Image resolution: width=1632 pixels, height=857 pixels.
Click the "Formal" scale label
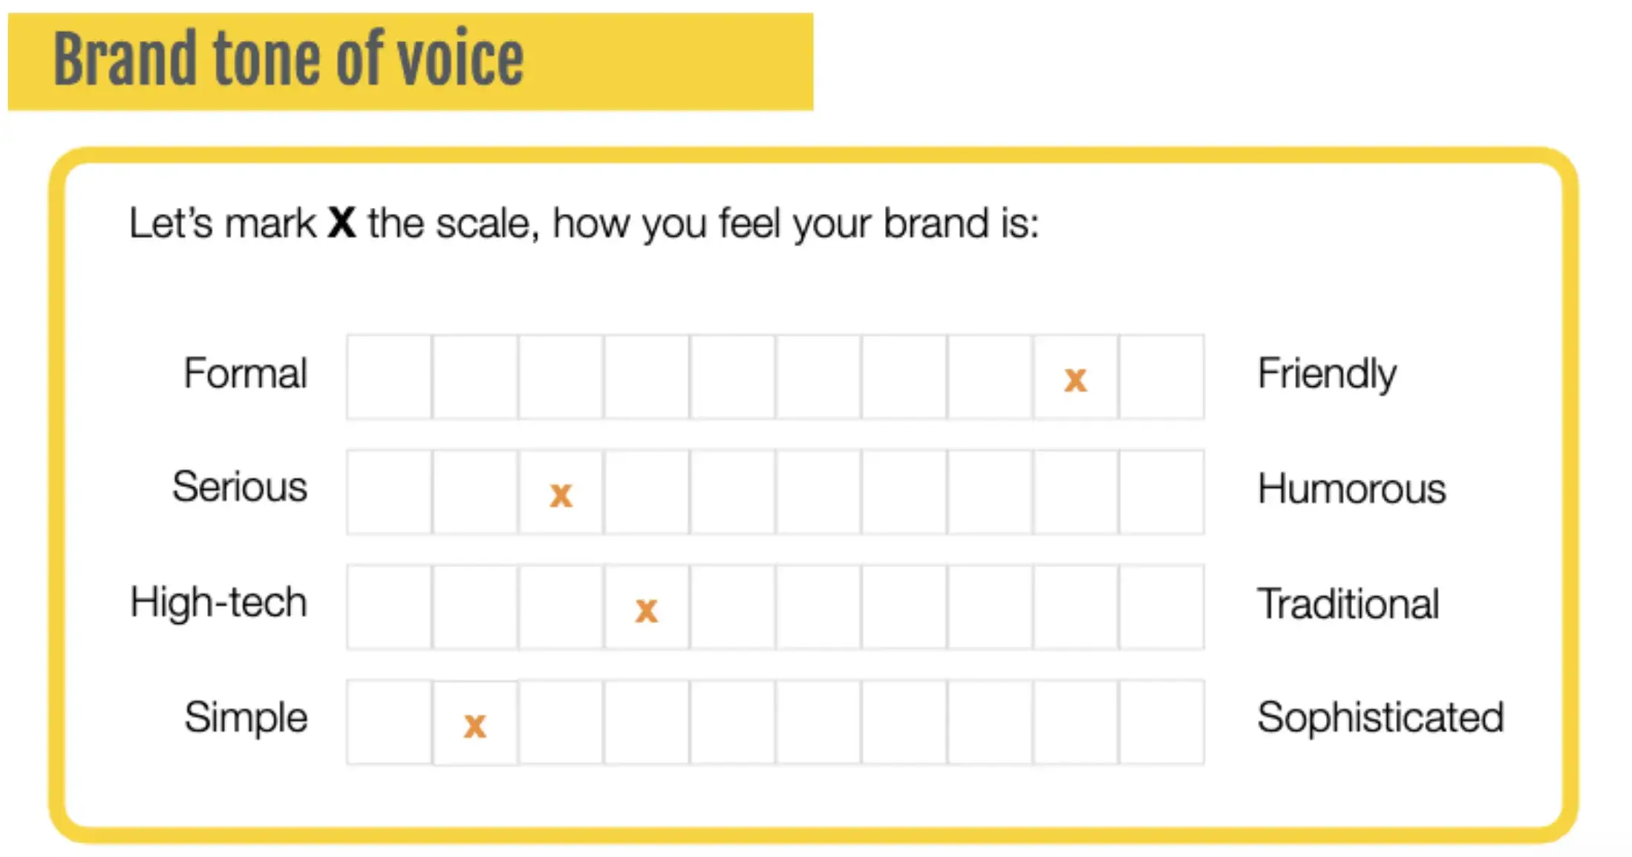(x=245, y=373)
